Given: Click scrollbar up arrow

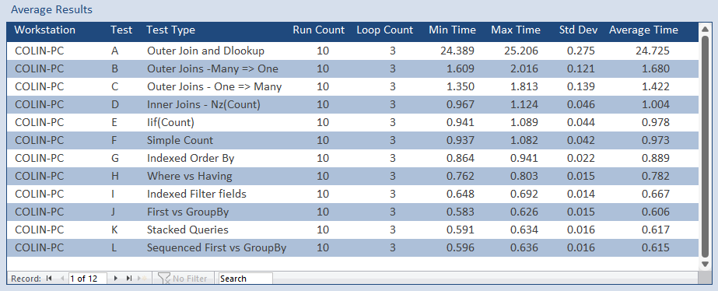Looking at the screenshot, I should 706,30.
